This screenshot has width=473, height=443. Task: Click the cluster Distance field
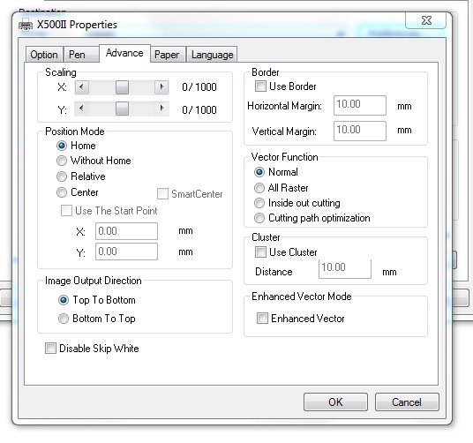click(x=345, y=268)
